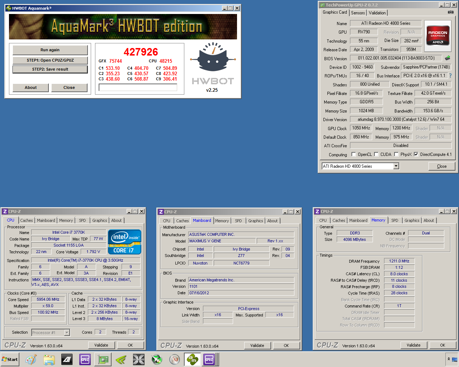Click the HWBOT Aquamark title bar icon
The height and width of the screenshot is (367, 459).
[9, 8]
